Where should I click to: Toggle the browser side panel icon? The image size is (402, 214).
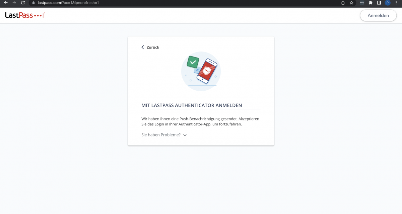(379, 3)
